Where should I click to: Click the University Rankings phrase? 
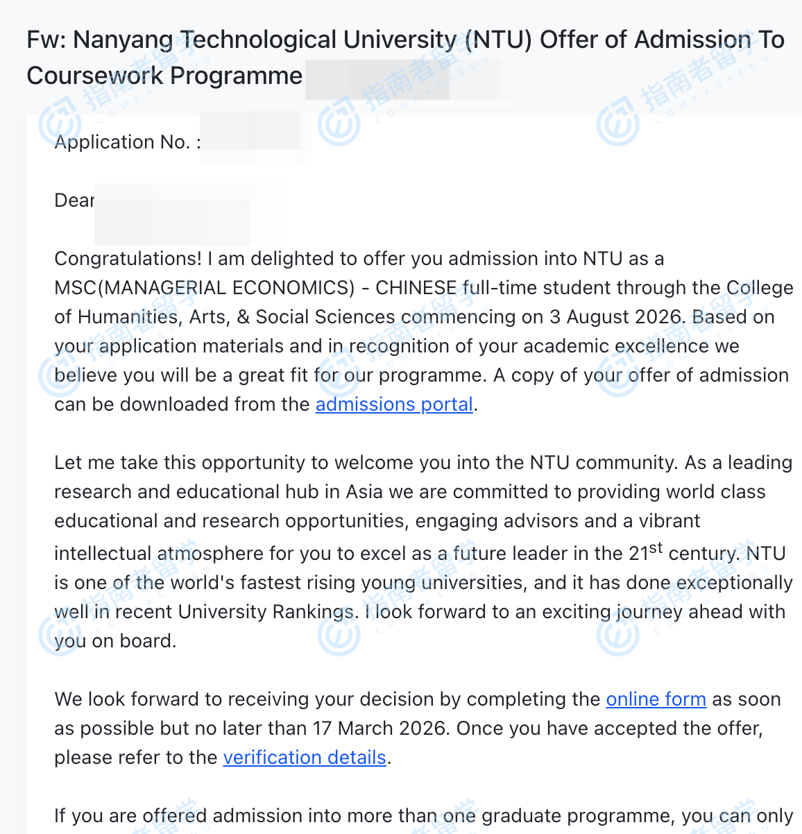coord(266,612)
